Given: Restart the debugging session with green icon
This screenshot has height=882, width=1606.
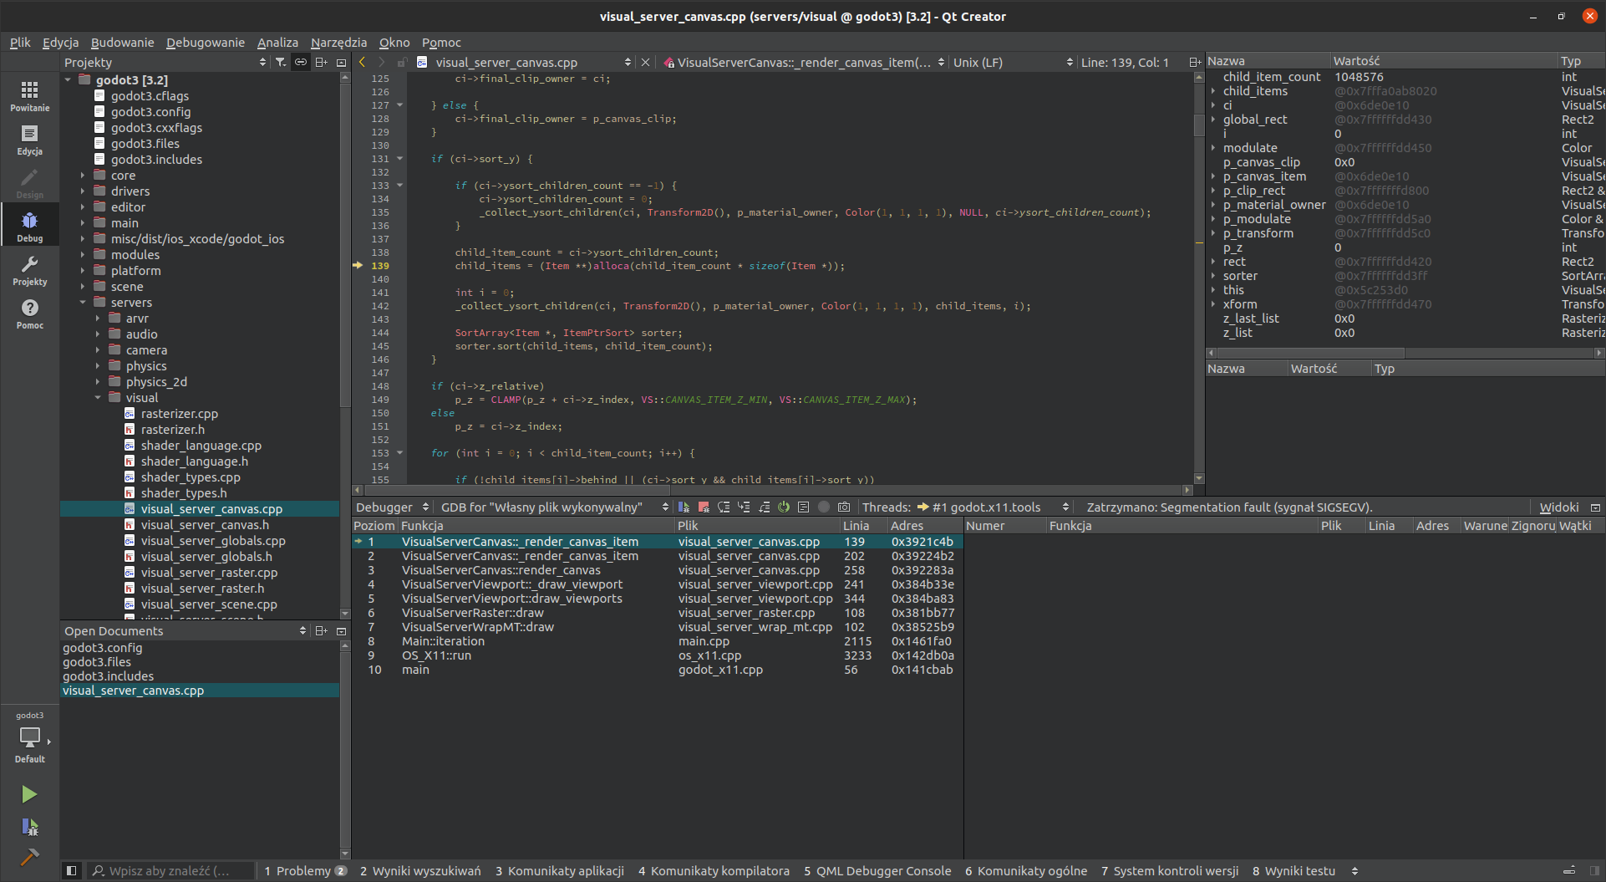Looking at the screenshot, I should 784,507.
